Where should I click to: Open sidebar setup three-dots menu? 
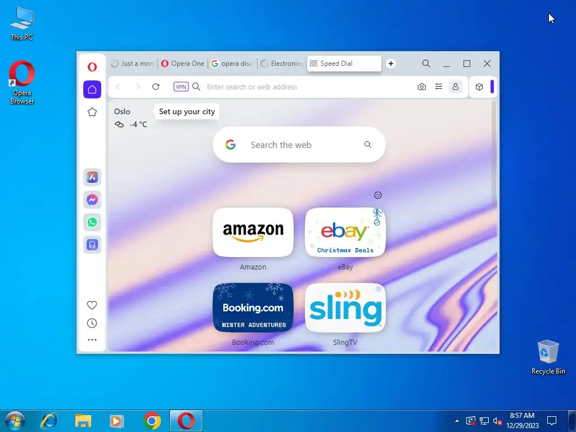coord(92,340)
